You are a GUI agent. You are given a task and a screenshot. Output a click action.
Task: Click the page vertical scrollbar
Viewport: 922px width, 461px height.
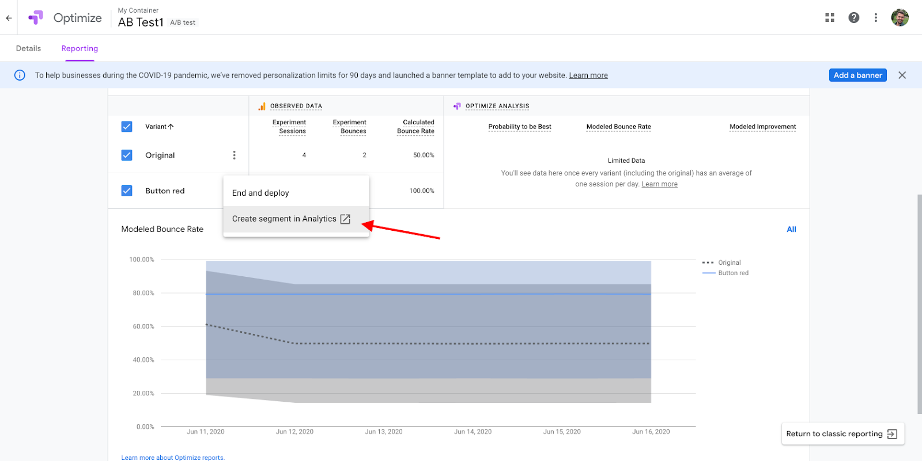click(919, 304)
